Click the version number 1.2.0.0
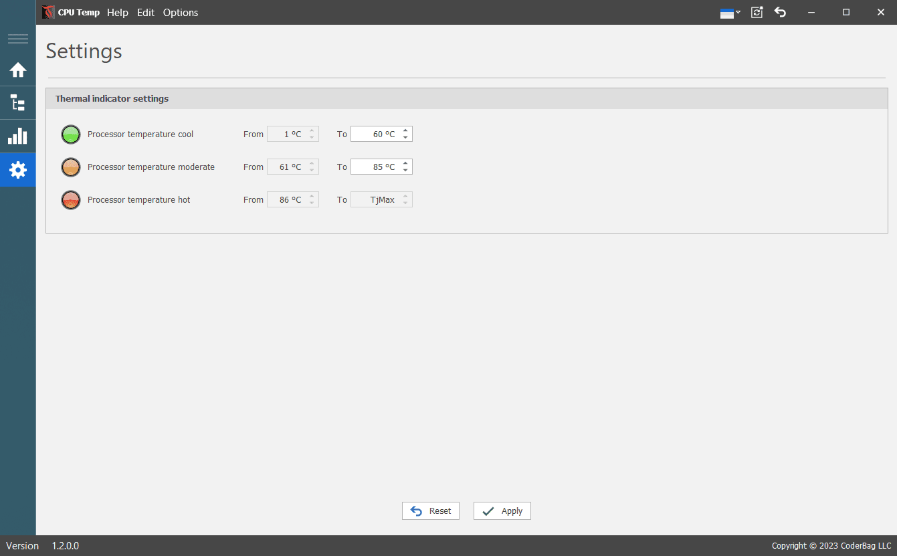The width and height of the screenshot is (897, 556). [66, 546]
